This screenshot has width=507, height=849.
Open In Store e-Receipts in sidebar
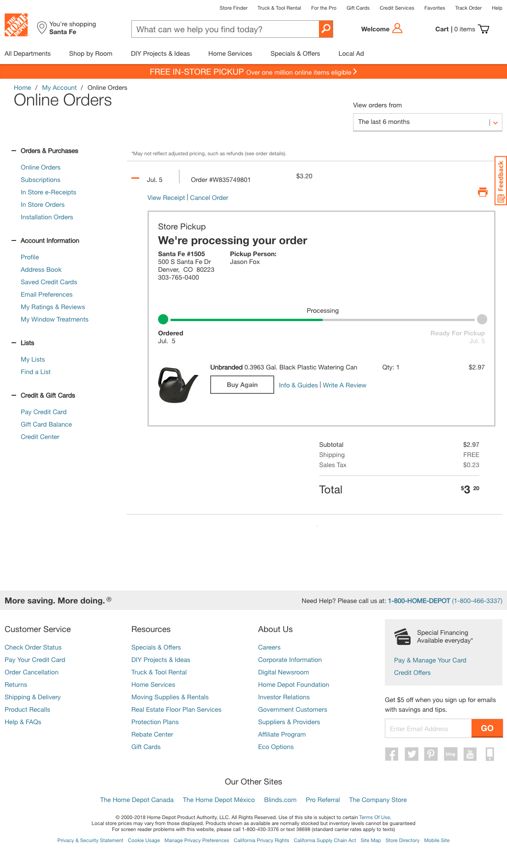[x=48, y=192]
